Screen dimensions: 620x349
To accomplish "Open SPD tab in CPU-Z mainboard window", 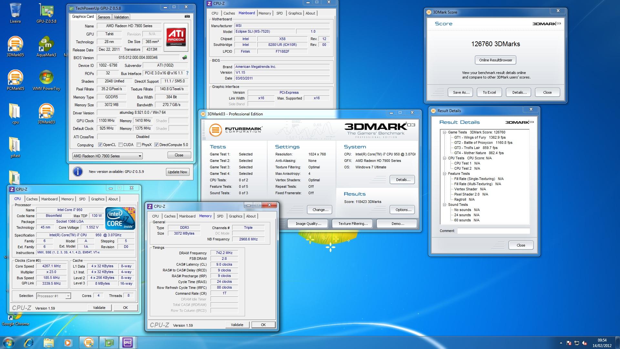I will [x=280, y=13].
